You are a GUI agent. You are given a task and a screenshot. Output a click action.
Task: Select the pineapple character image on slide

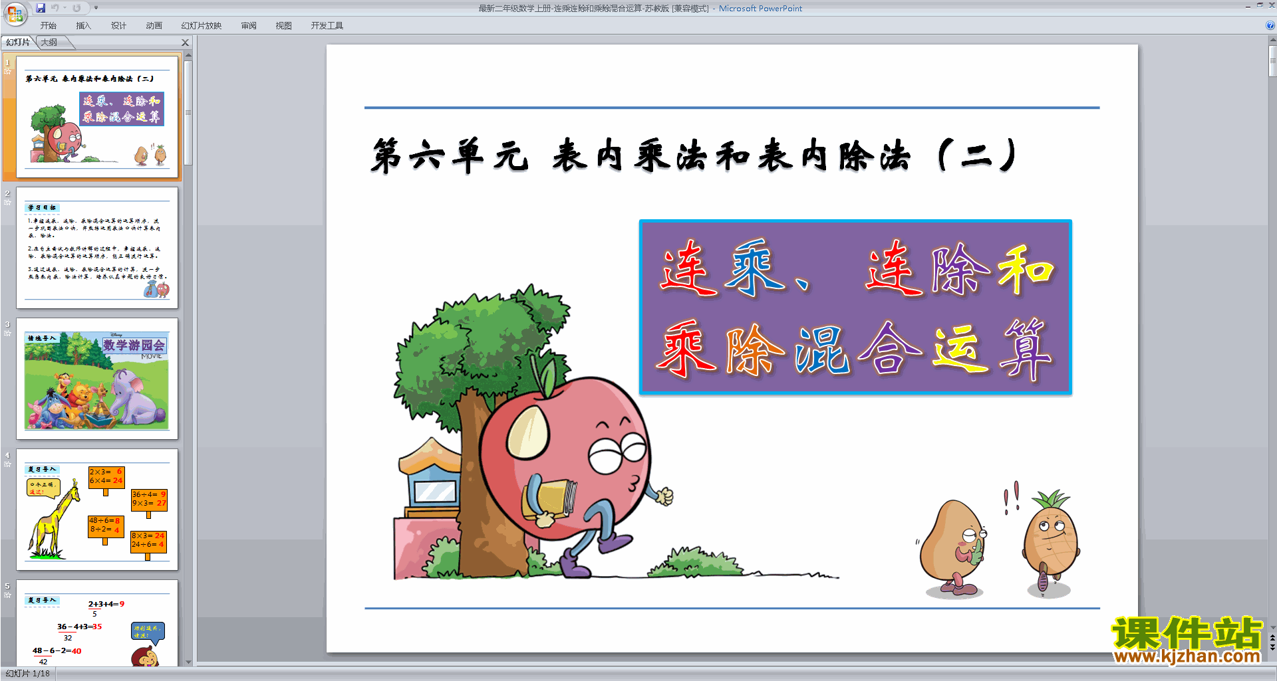click(x=1052, y=543)
